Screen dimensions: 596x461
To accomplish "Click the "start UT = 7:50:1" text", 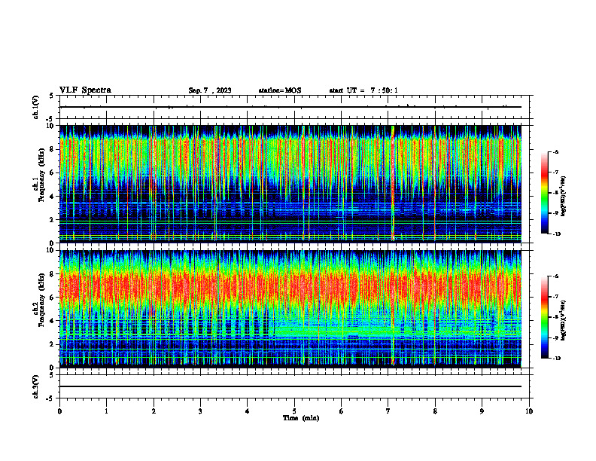I will coord(363,90).
